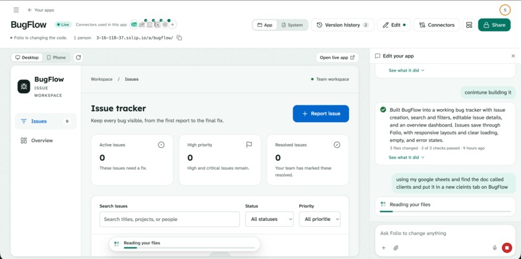Click the Share button
This screenshot has height=259, width=521.
pos(494,25)
